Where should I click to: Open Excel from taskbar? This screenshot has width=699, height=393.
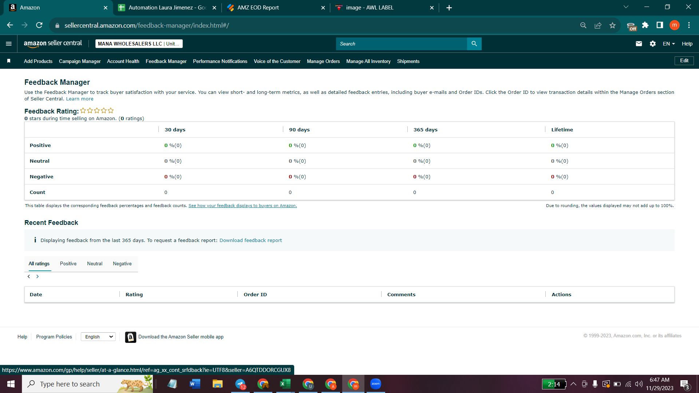click(285, 384)
